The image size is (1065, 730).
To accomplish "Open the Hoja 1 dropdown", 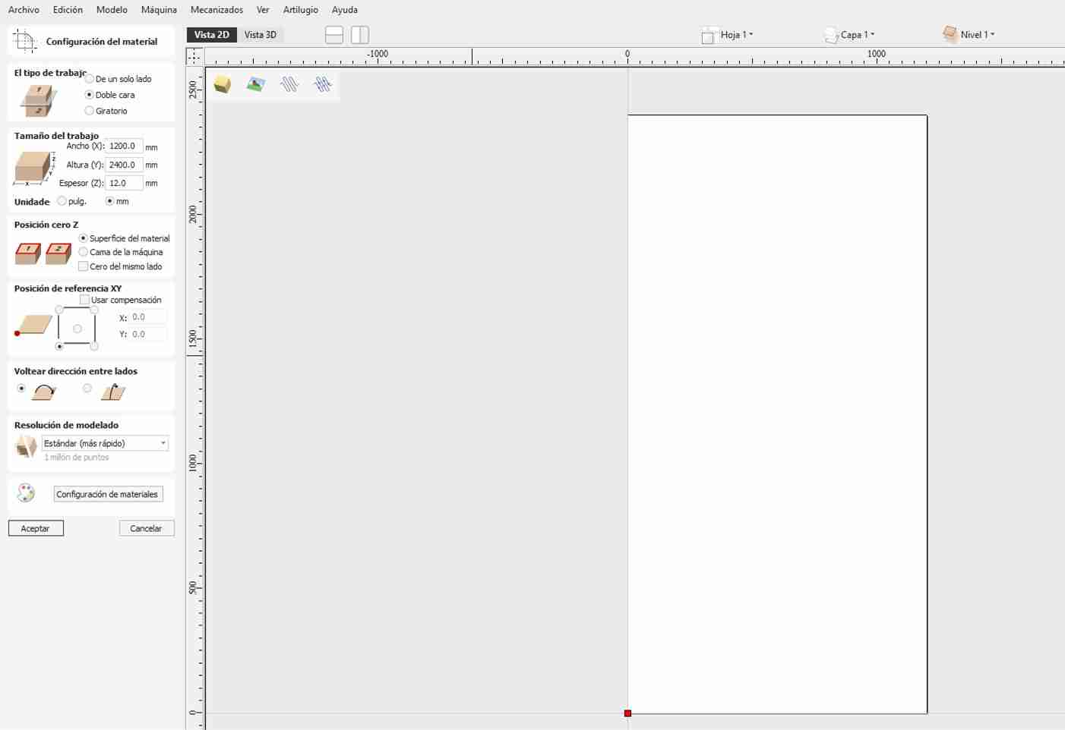I will [737, 35].
